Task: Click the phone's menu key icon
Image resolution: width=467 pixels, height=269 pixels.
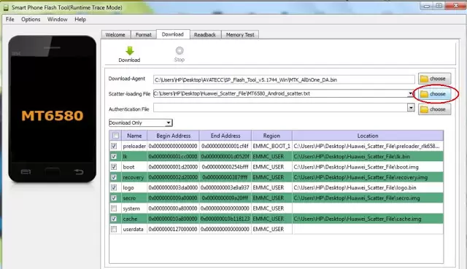Action: 26,172
